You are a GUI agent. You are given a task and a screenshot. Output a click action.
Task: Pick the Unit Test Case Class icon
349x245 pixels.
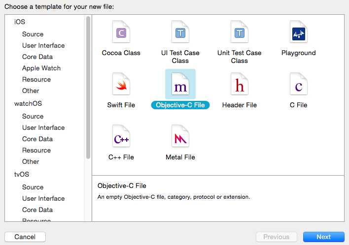point(240,32)
